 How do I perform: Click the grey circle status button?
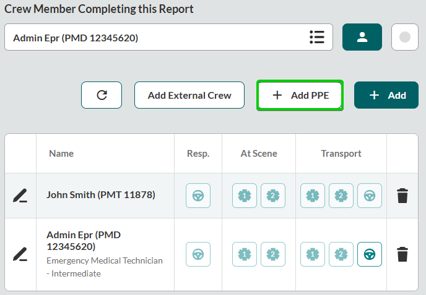pos(405,37)
